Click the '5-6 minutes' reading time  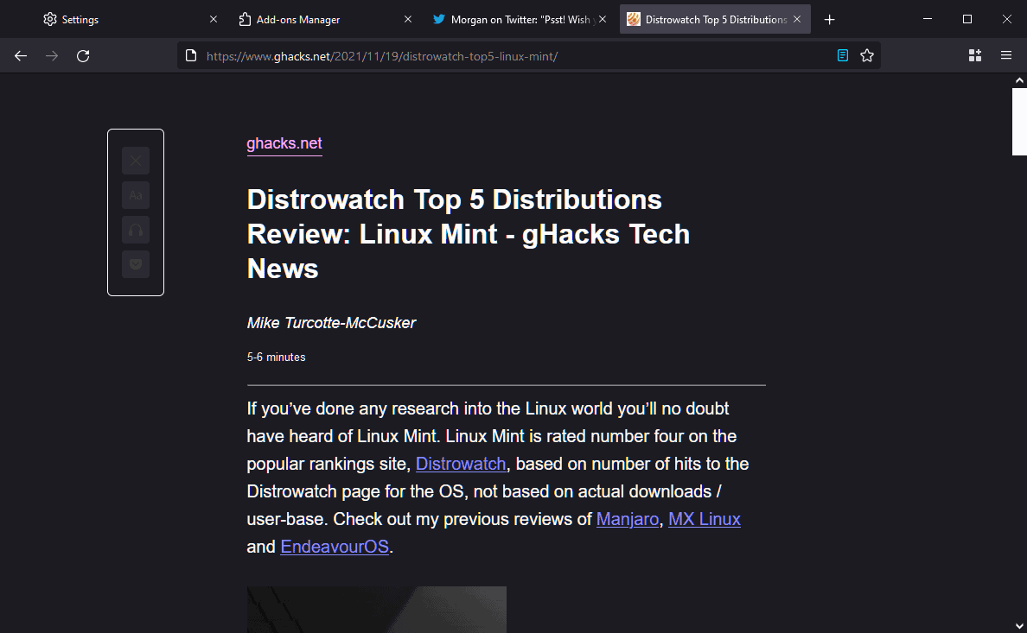[x=277, y=358]
